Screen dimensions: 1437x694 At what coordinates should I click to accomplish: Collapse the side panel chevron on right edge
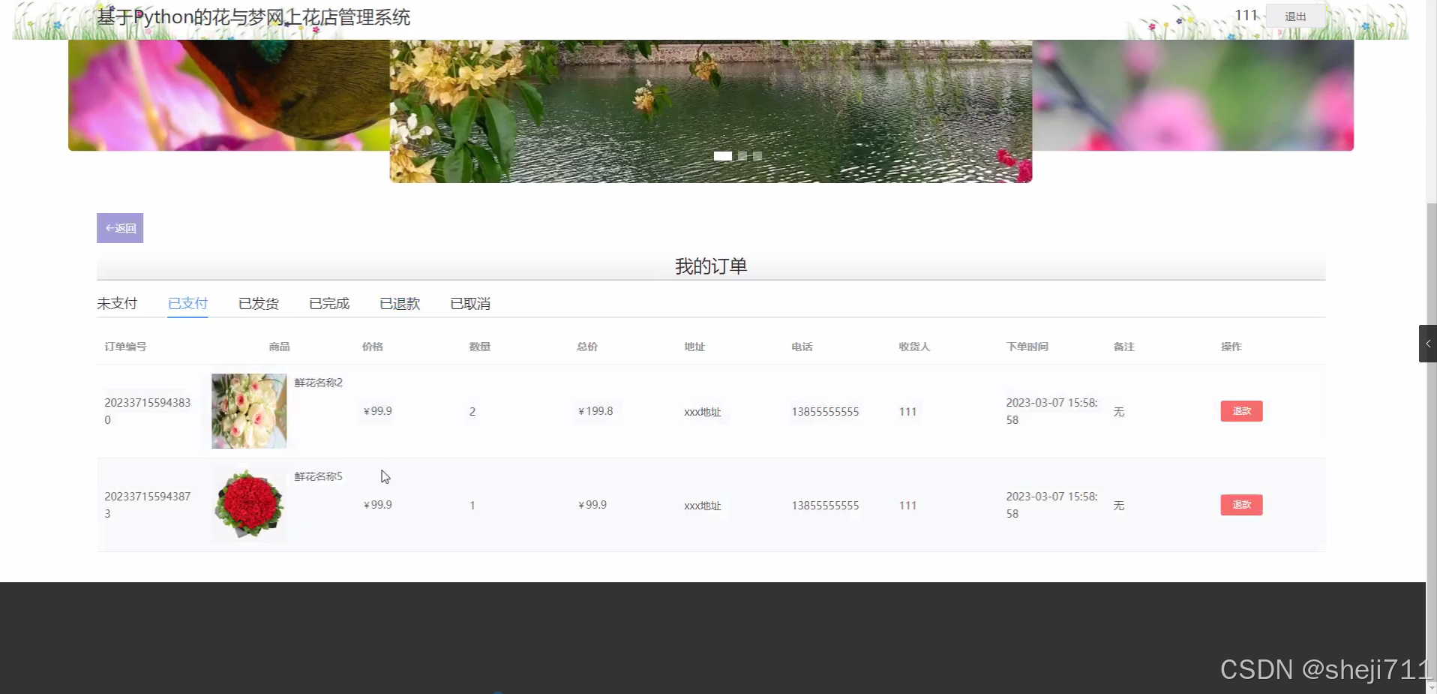tap(1427, 343)
